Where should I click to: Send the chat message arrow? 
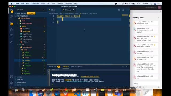tap(159, 87)
